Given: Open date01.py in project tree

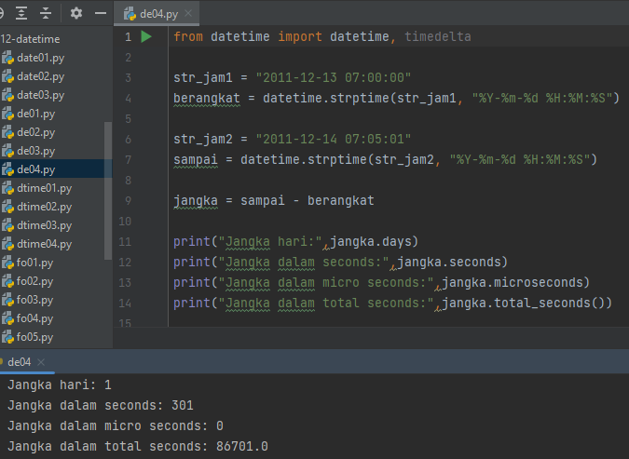Looking at the screenshot, I should pos(40,58).
